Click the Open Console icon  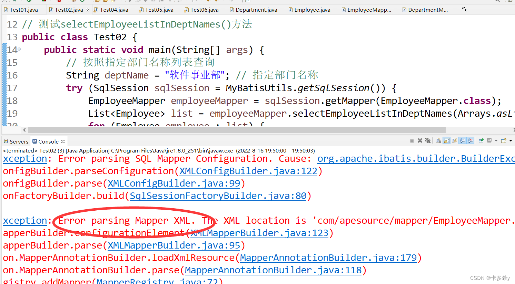click(504, 140)
